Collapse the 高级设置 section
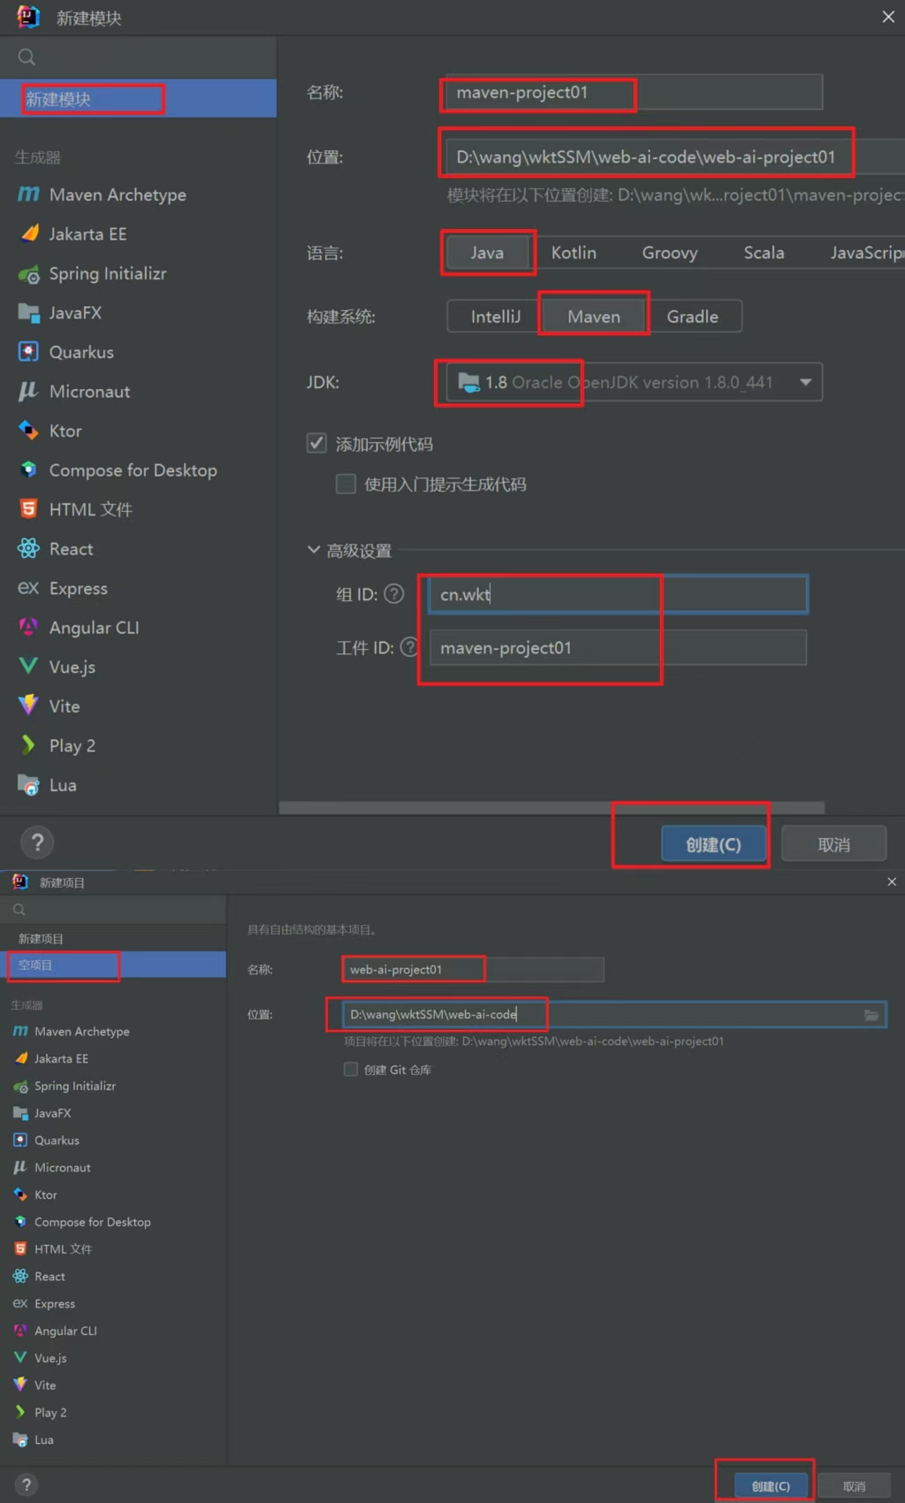This screenshot has width=905, height=1503. point(314,550)
